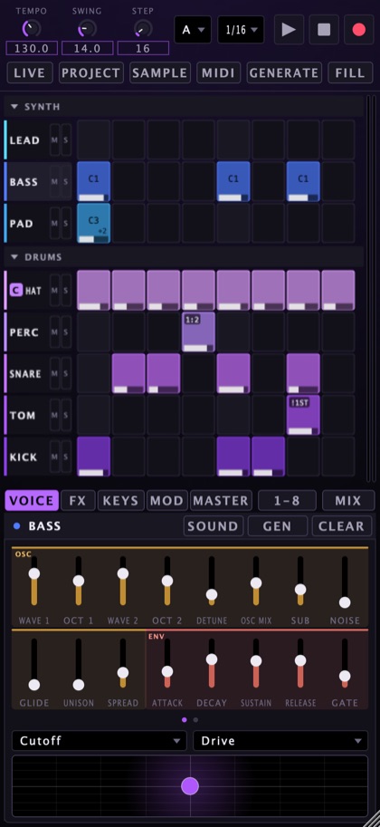The width and height of the screenshot is (380, 827).
Task: Open the PROJECT menu
Action: [x=91, y=72]
